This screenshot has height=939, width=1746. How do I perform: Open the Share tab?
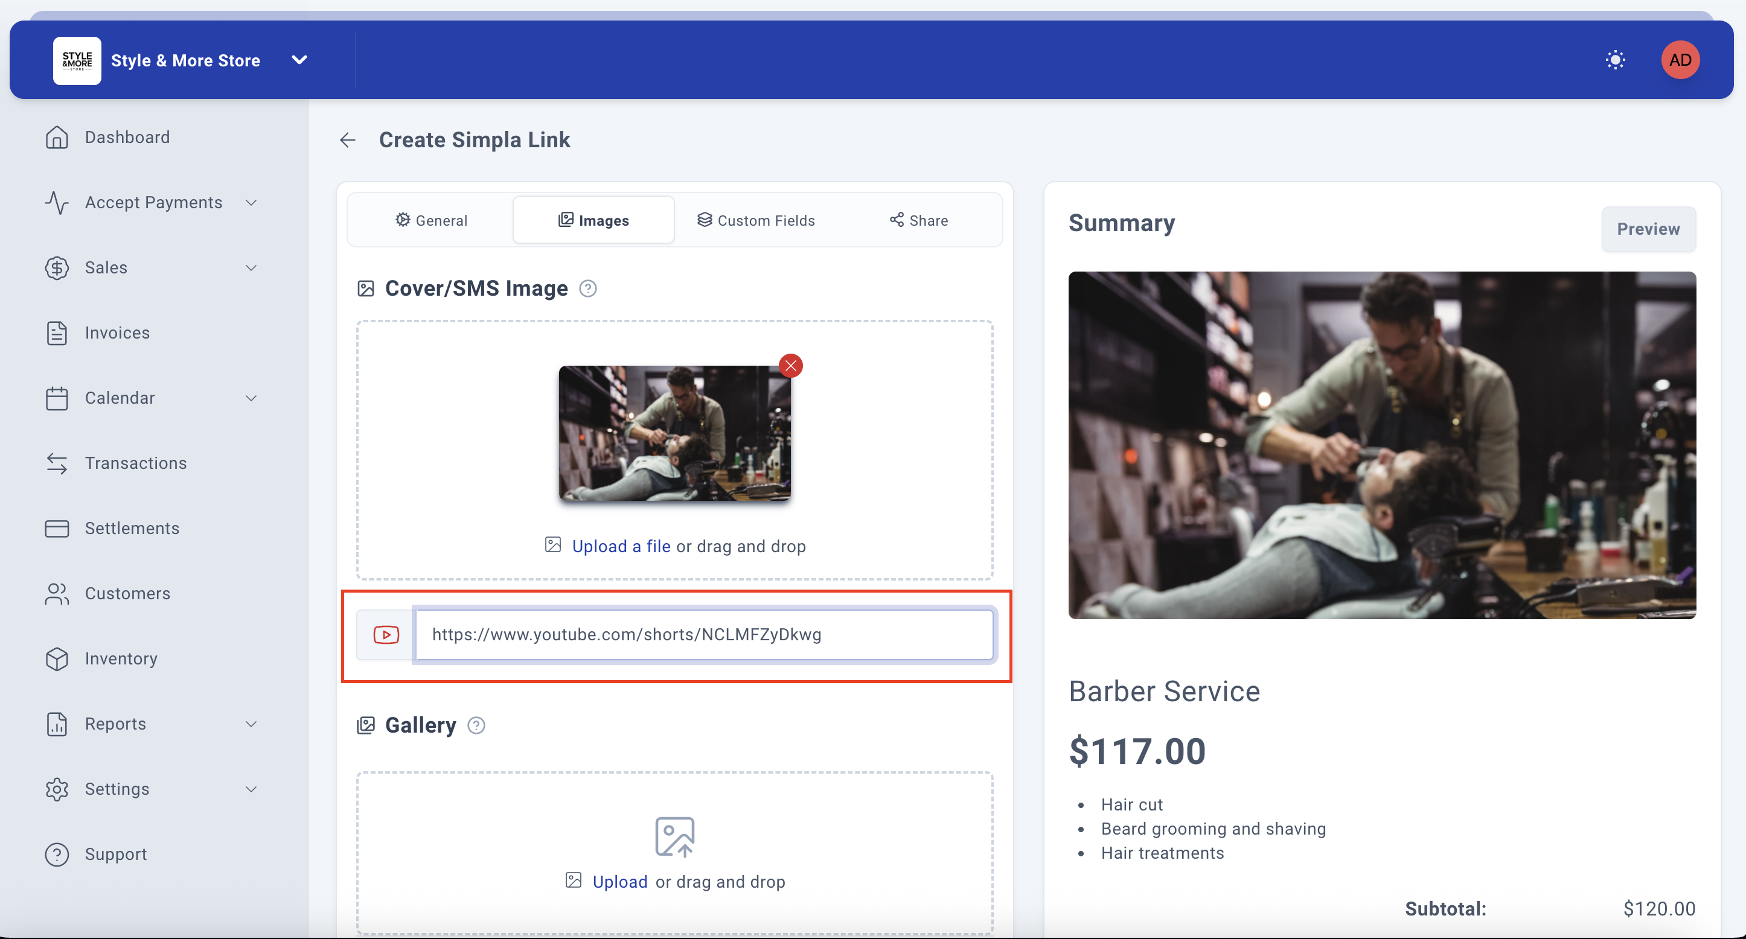pos(918,220)
